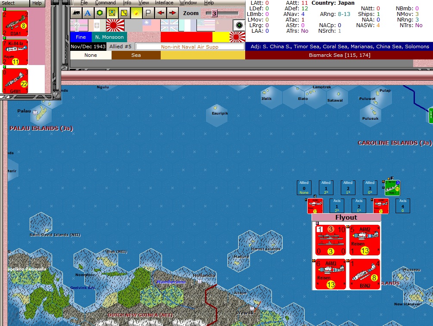433x326 pixels.
Task: Select the German flag in the country row
Action: coord(79,25)
